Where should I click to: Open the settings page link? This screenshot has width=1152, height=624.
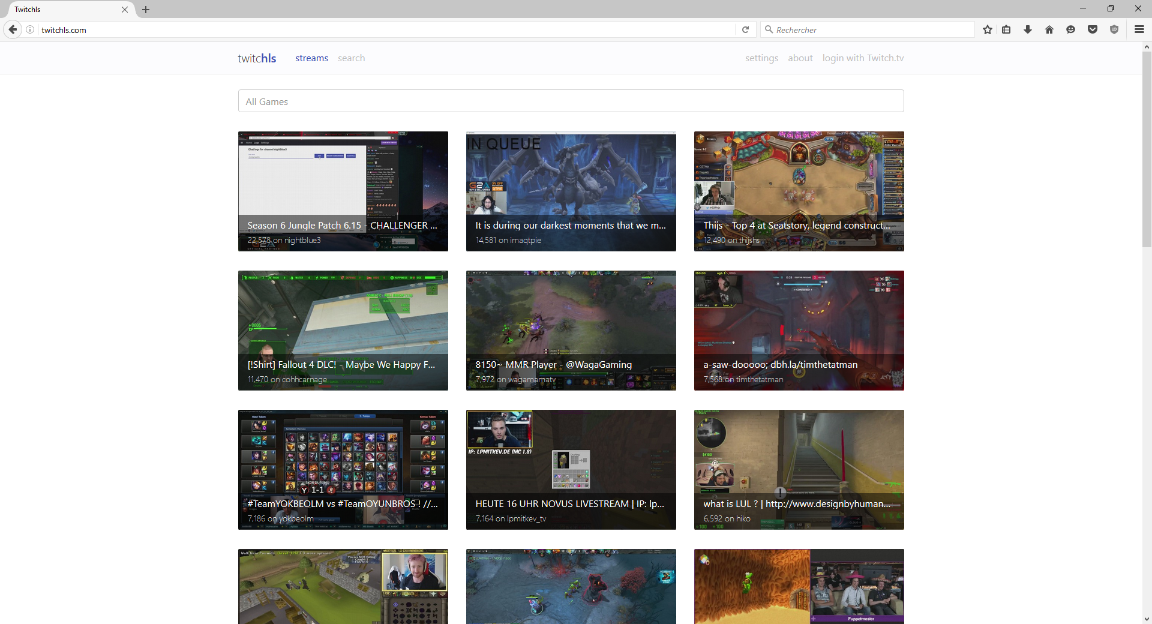click(x=761, y=58)
